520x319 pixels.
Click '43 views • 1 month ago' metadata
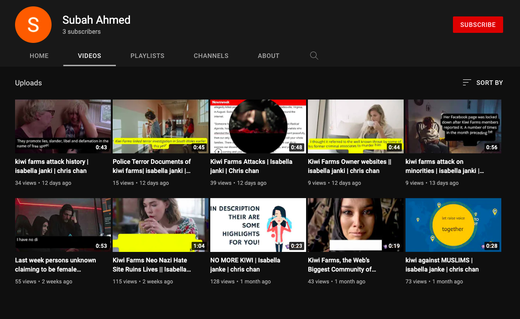tap(337, 282)
